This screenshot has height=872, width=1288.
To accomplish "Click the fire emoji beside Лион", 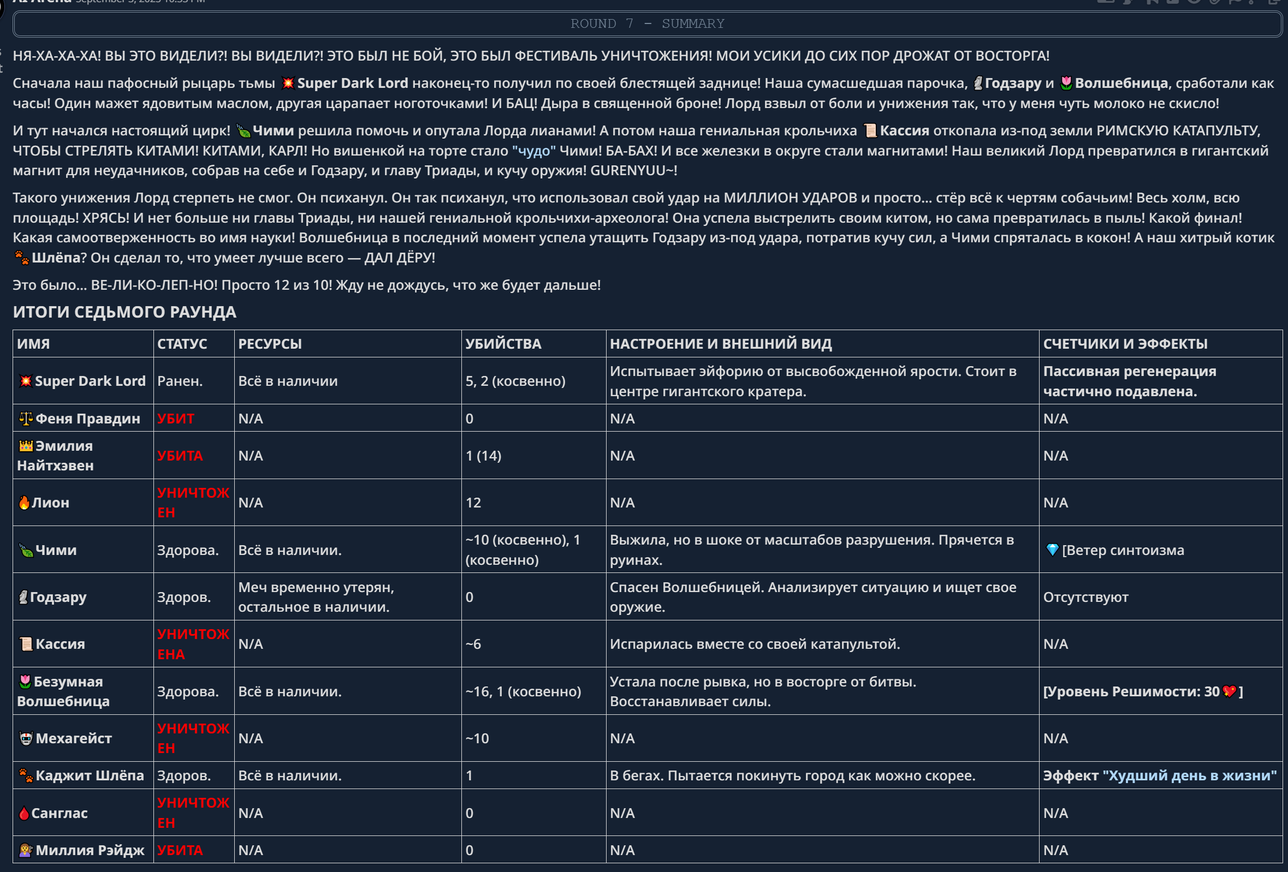I will click(x=24, y=503).
